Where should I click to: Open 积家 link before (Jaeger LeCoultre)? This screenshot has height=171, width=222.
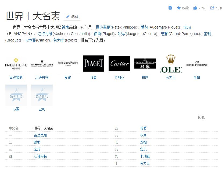coord(122,34)
